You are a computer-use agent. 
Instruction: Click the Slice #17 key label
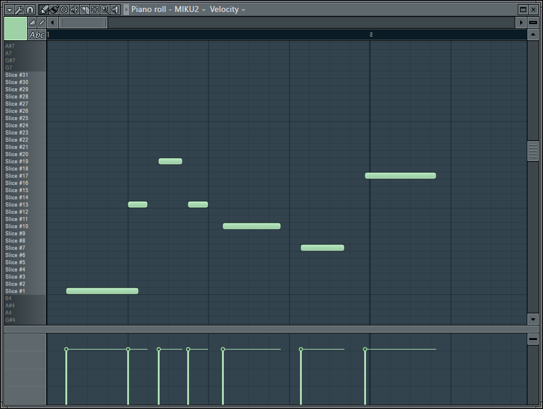point(17,176)
